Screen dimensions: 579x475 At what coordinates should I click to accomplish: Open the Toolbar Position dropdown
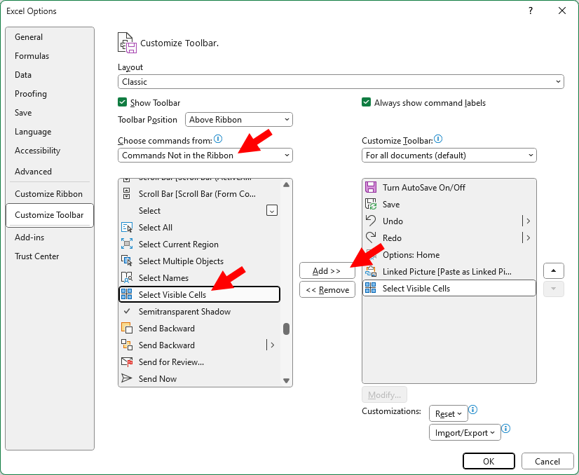pos(239,120)
